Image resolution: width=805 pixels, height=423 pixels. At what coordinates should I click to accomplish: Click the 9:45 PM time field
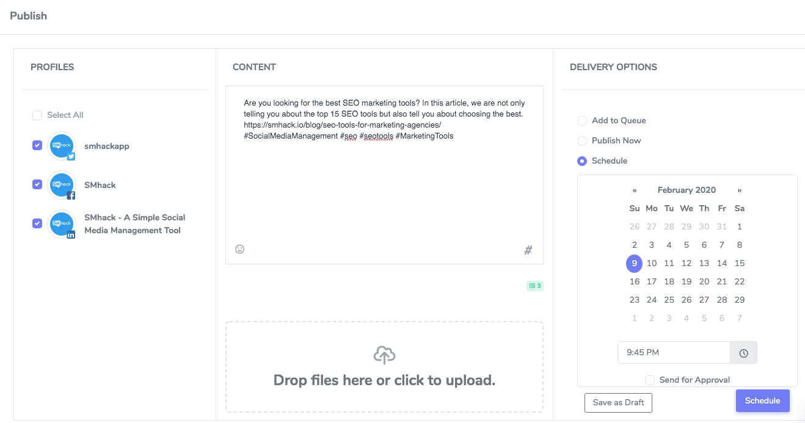coord(674,353)
